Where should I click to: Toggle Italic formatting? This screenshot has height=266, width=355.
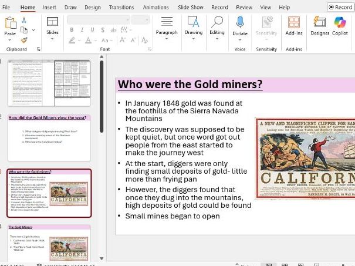pyautogui.click(x=82, y=30)
